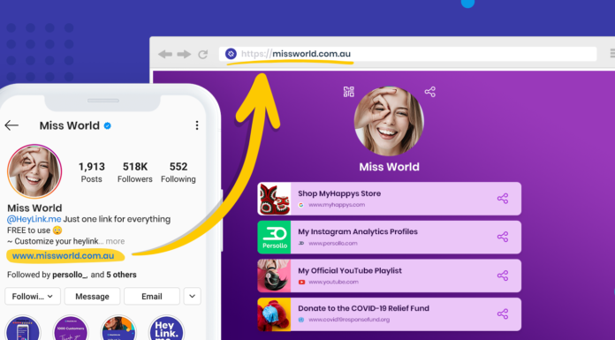Screen dimensions: 615x340
Task: Reload the page with the refresh icon
Action: (202, 54)
